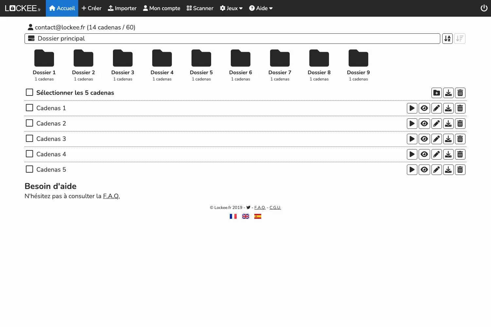The image size is (491, 327).
Task: Download Cadenas 2
Action: 448,124
